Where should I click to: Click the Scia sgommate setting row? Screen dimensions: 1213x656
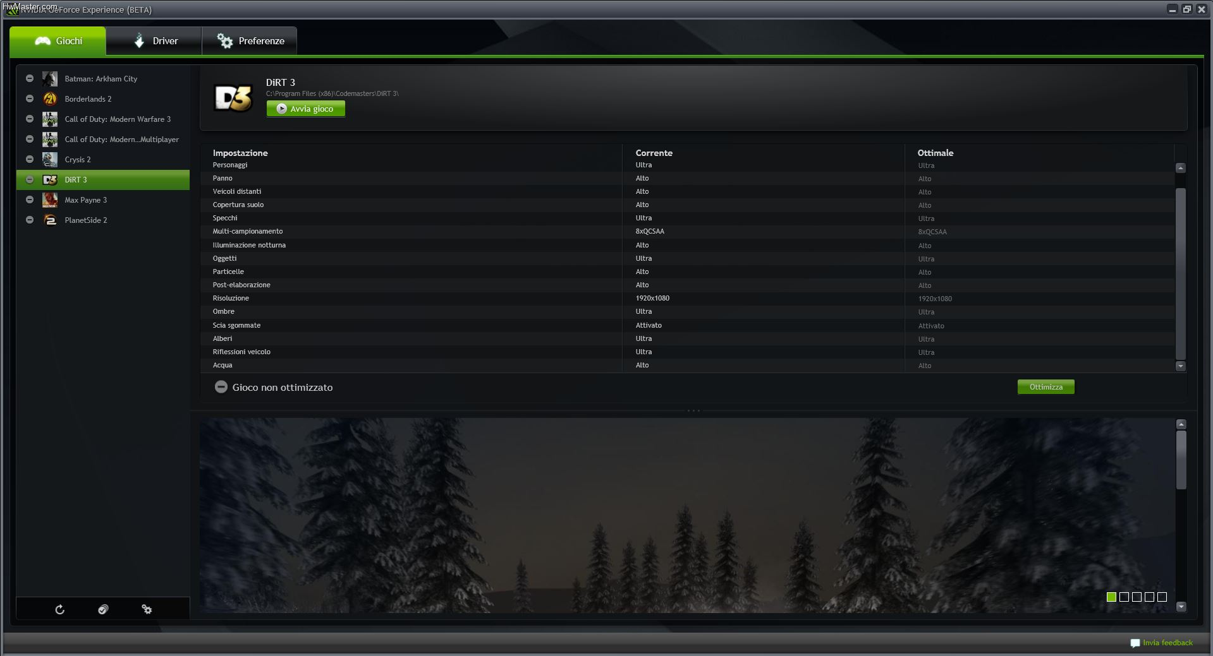point(687,325)
